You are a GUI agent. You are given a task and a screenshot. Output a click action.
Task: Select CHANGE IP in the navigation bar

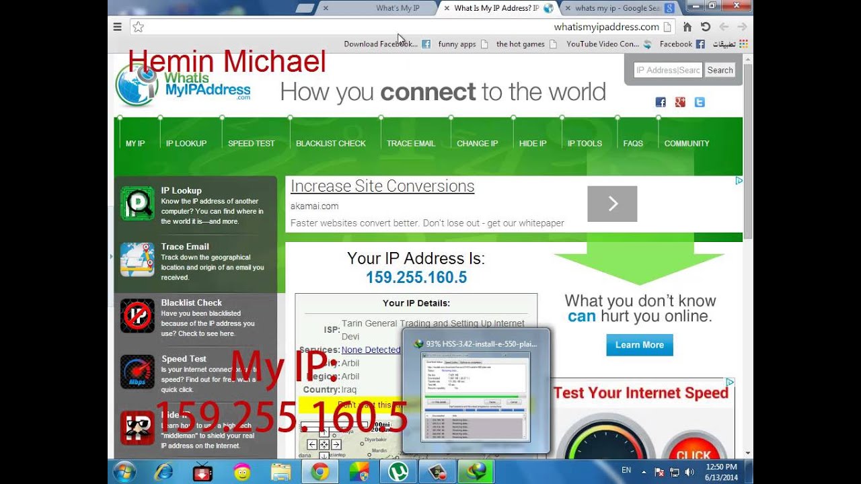point(478,143)
